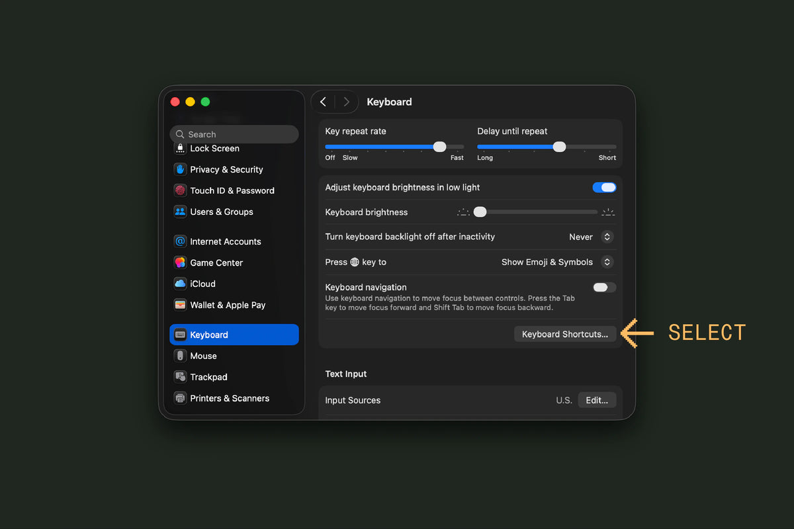Click the Search field in sidebar
The width and height of the screenshot is (794, 529).
pyautogui.click(x=234, y=134)
